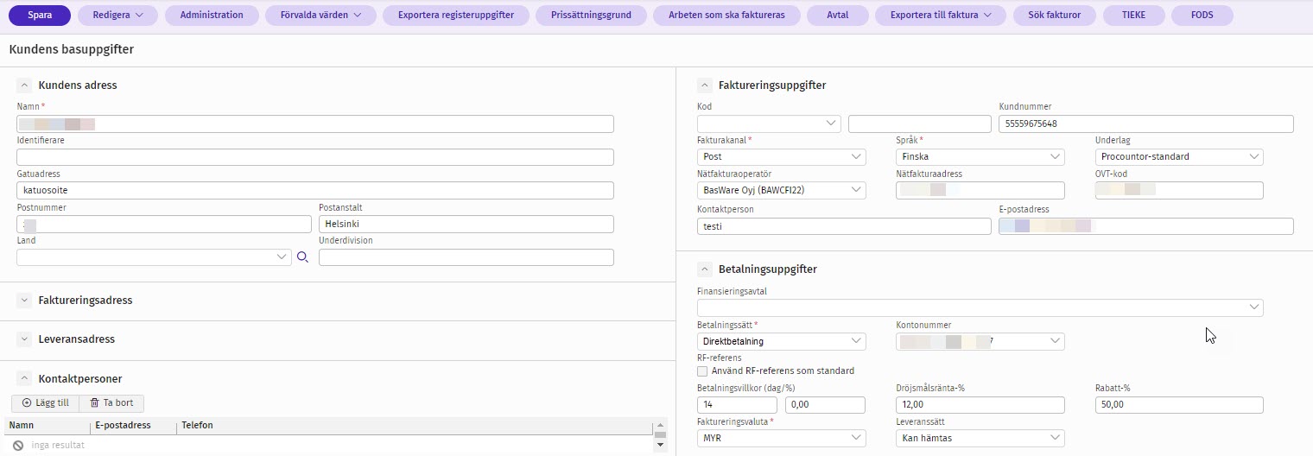The image size is (1313, 456).
Task: Collapse the Kundens adress section
Action: tap(24, 85)
